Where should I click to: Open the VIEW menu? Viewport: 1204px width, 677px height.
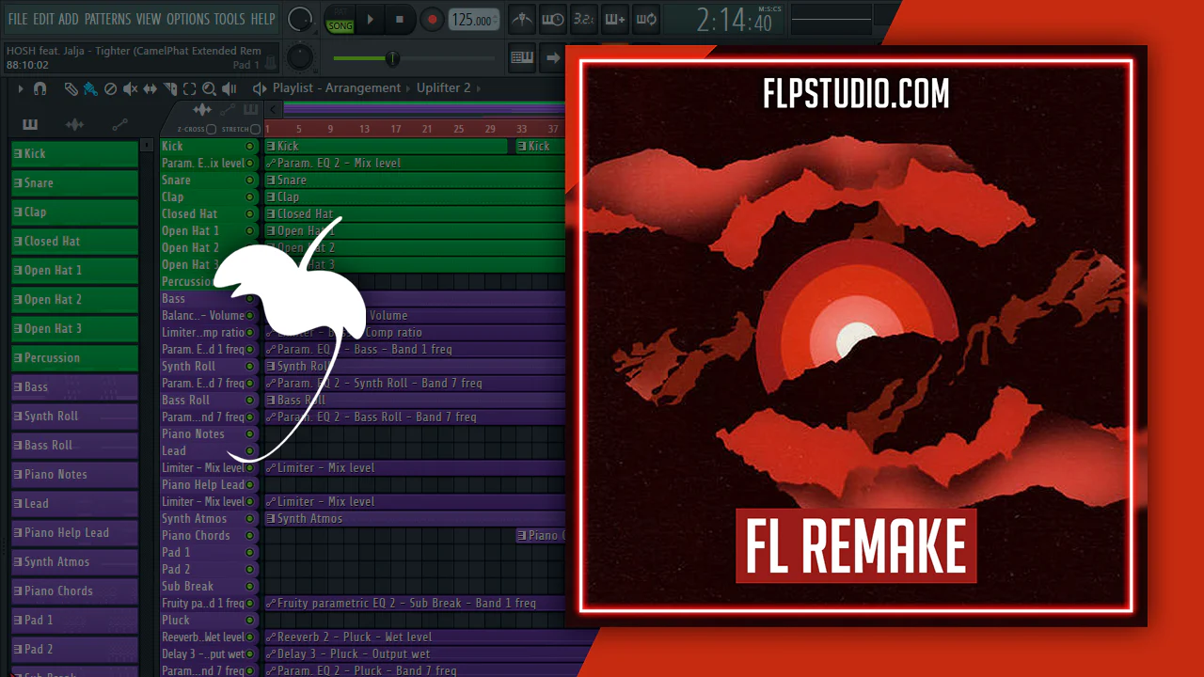(x=149, y=19)
